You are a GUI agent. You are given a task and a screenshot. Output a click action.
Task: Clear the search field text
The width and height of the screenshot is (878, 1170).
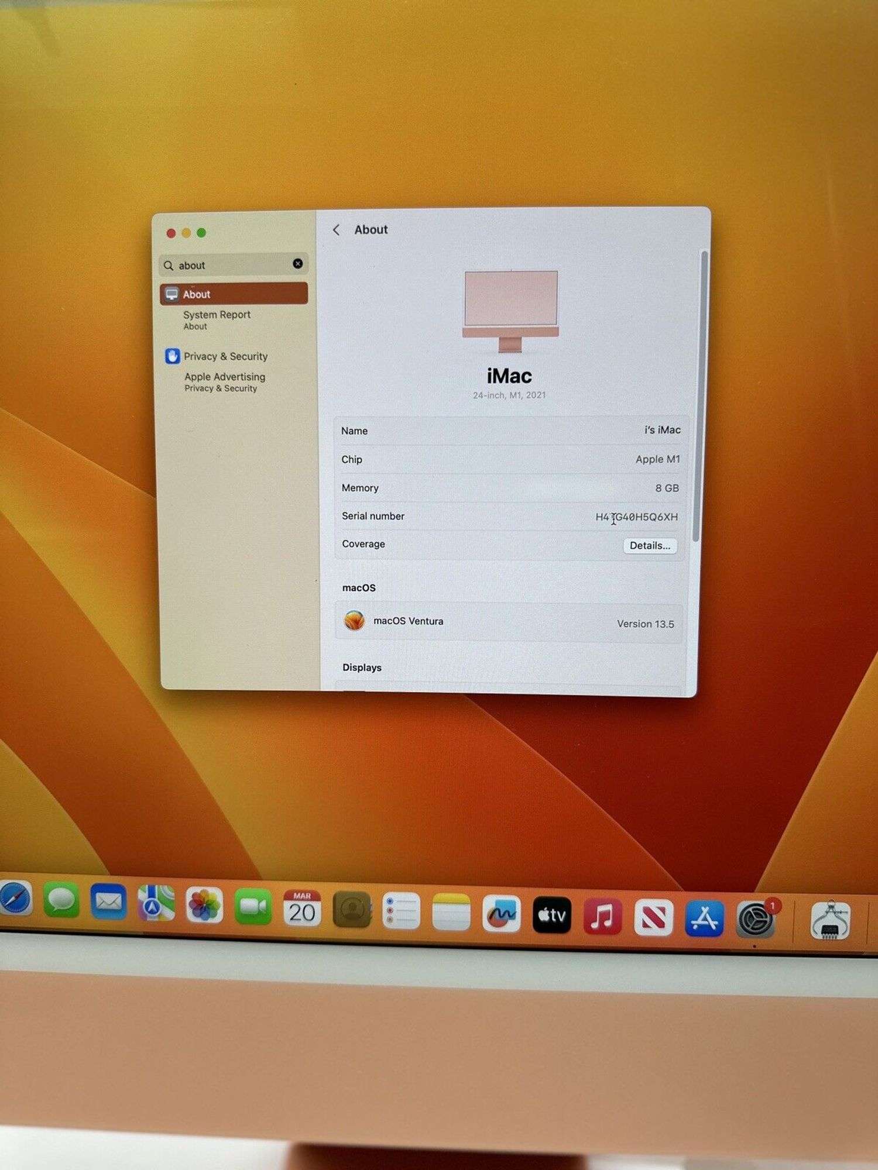click(x=297, y=264)
